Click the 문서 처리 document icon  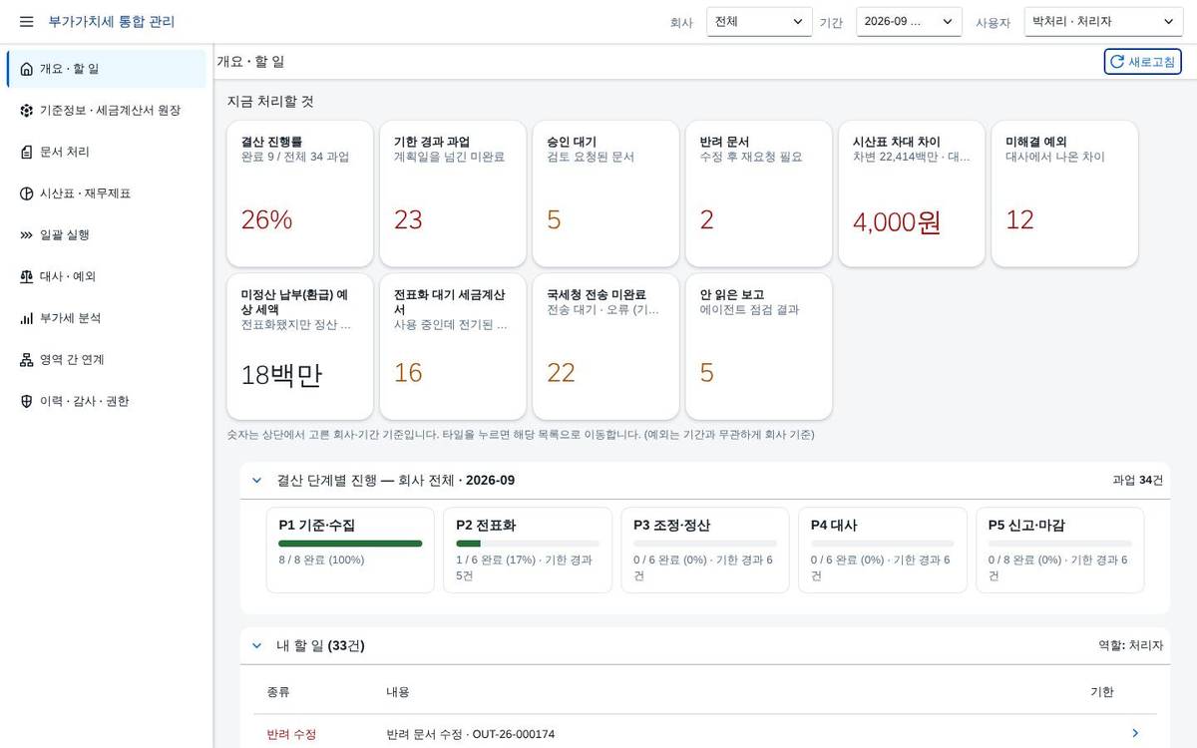click(26, 152)
